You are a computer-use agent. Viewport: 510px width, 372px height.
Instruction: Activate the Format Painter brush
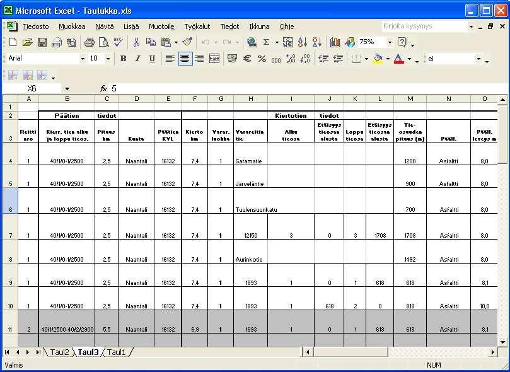(187, 42)
